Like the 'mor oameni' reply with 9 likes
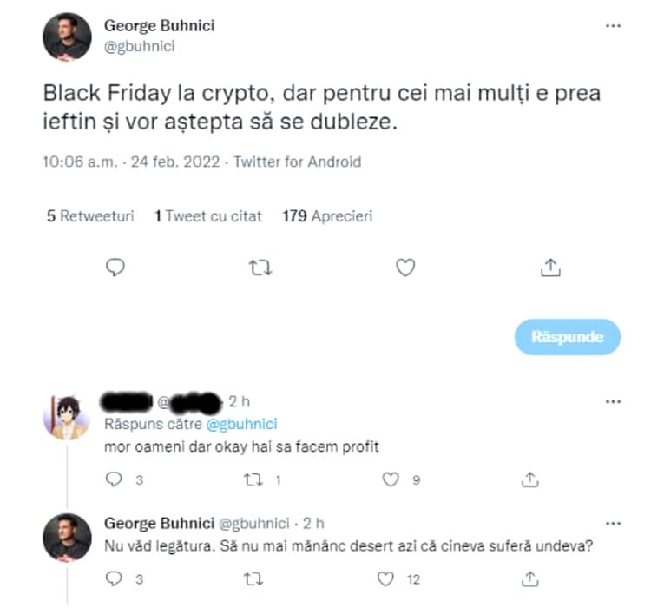664x608 pixels. 391,479
